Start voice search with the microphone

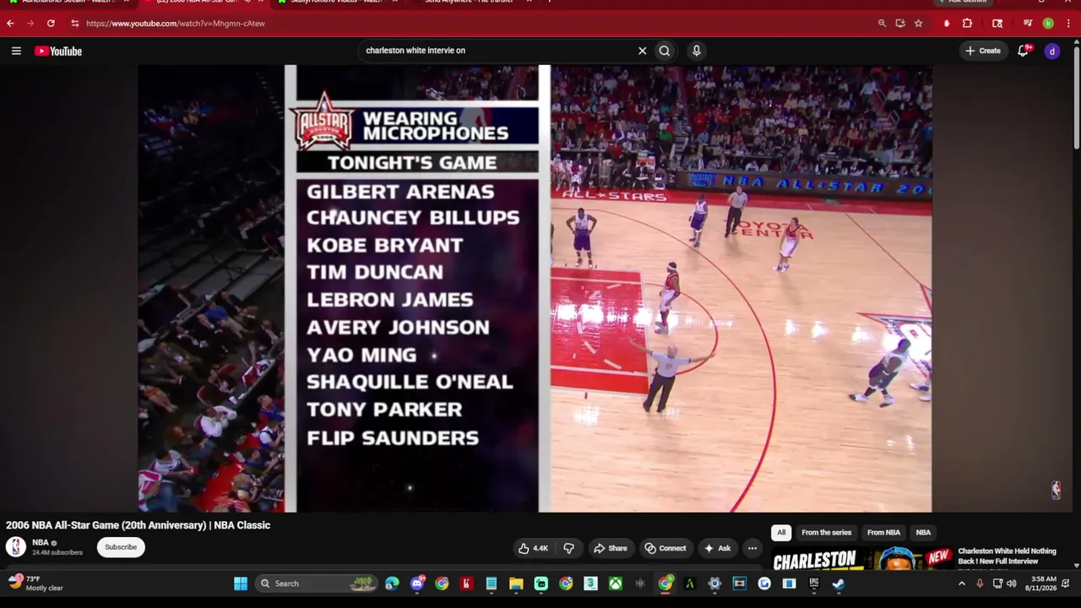tap(697, 51)
